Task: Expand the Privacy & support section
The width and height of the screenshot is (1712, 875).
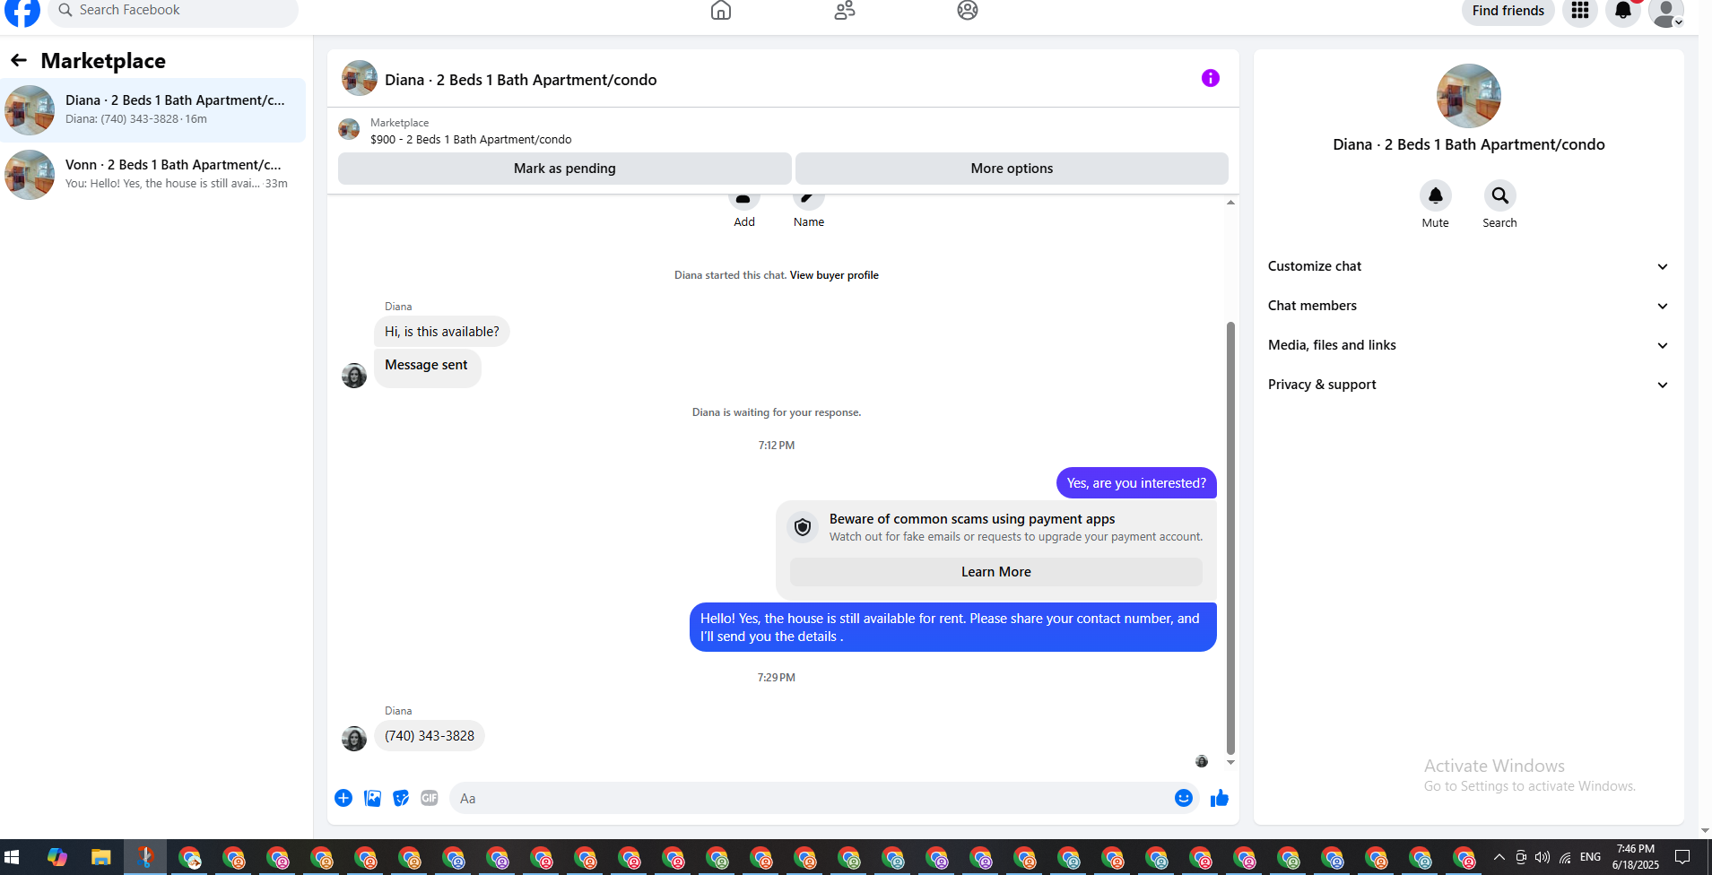Action: pos(1468,385)
